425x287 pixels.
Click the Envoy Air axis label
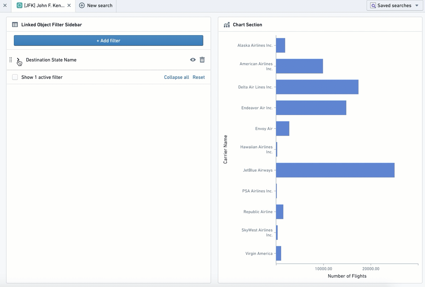(264, 129)
